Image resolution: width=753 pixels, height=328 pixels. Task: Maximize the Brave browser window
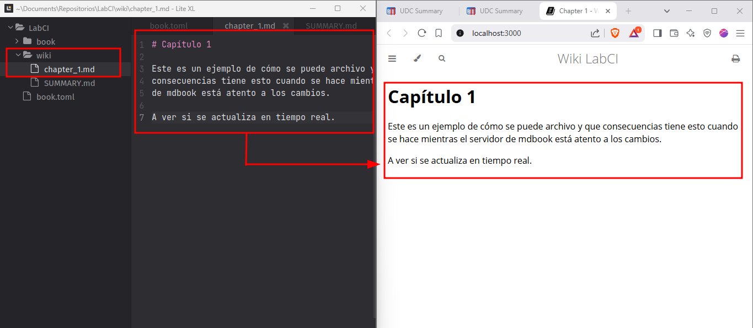tap(714, 11)
